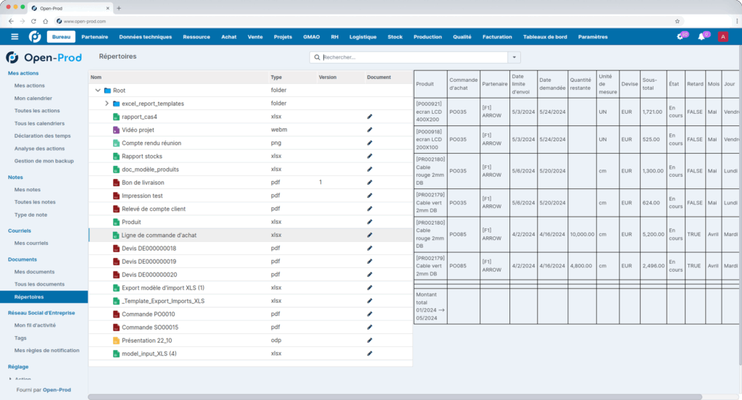The image size is (742, 400).
Task: Select the Rapport stocks file row
Action: click(x=250, y=157)
